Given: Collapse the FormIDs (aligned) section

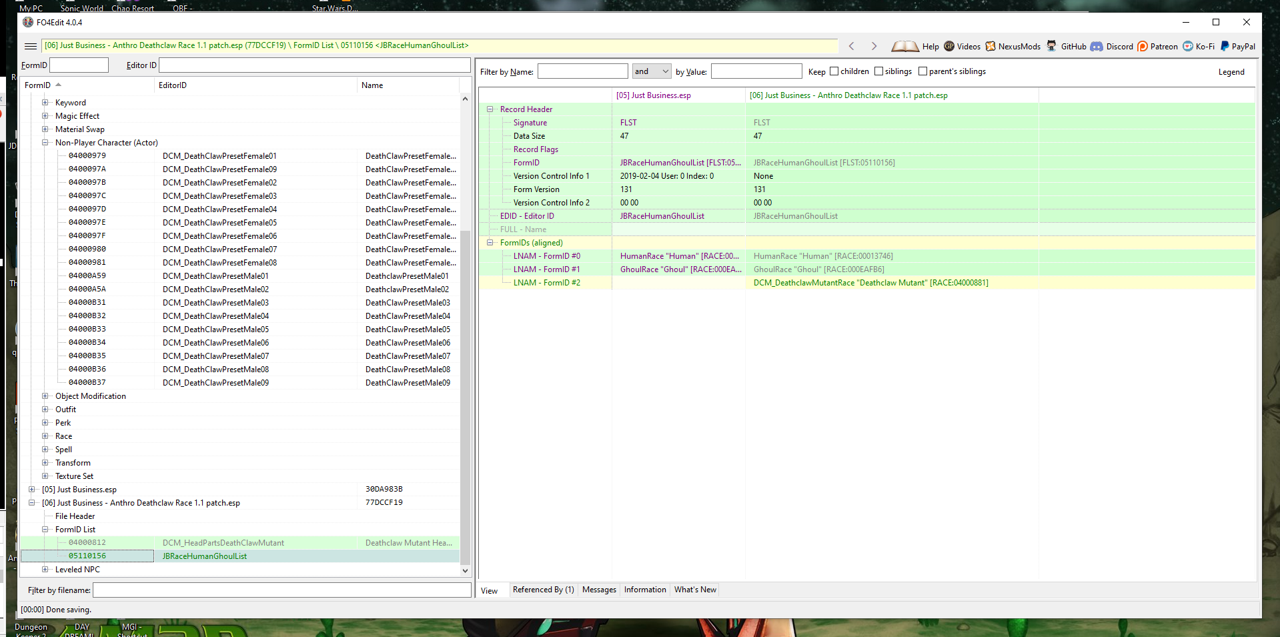Looking at the screenshot, I should pyautogui.click(x=490, y=243).
